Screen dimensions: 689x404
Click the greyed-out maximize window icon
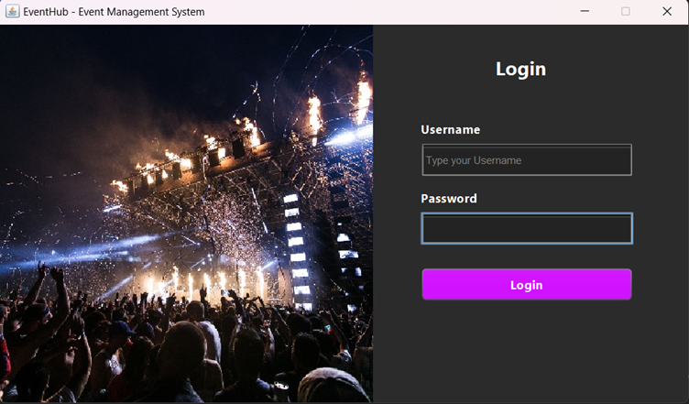coord(626,11)
